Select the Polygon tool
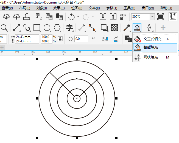 pyautogui.click(x=57, y=28)
